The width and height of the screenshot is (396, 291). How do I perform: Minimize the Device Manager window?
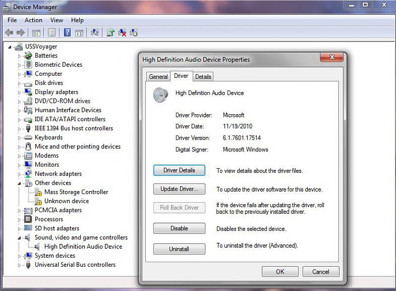pos(352,5)
